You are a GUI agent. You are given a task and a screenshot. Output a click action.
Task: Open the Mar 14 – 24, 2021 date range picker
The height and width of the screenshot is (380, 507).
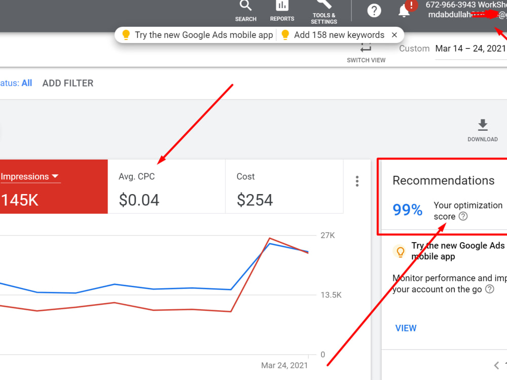tap(470, 49)
